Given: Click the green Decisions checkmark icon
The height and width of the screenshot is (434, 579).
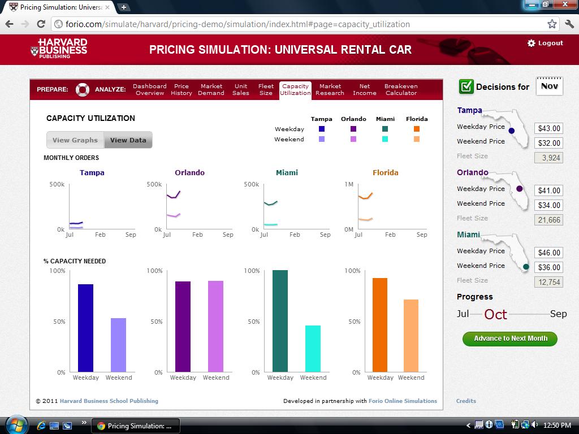Looking at the screenshot, I should (466, 86).
